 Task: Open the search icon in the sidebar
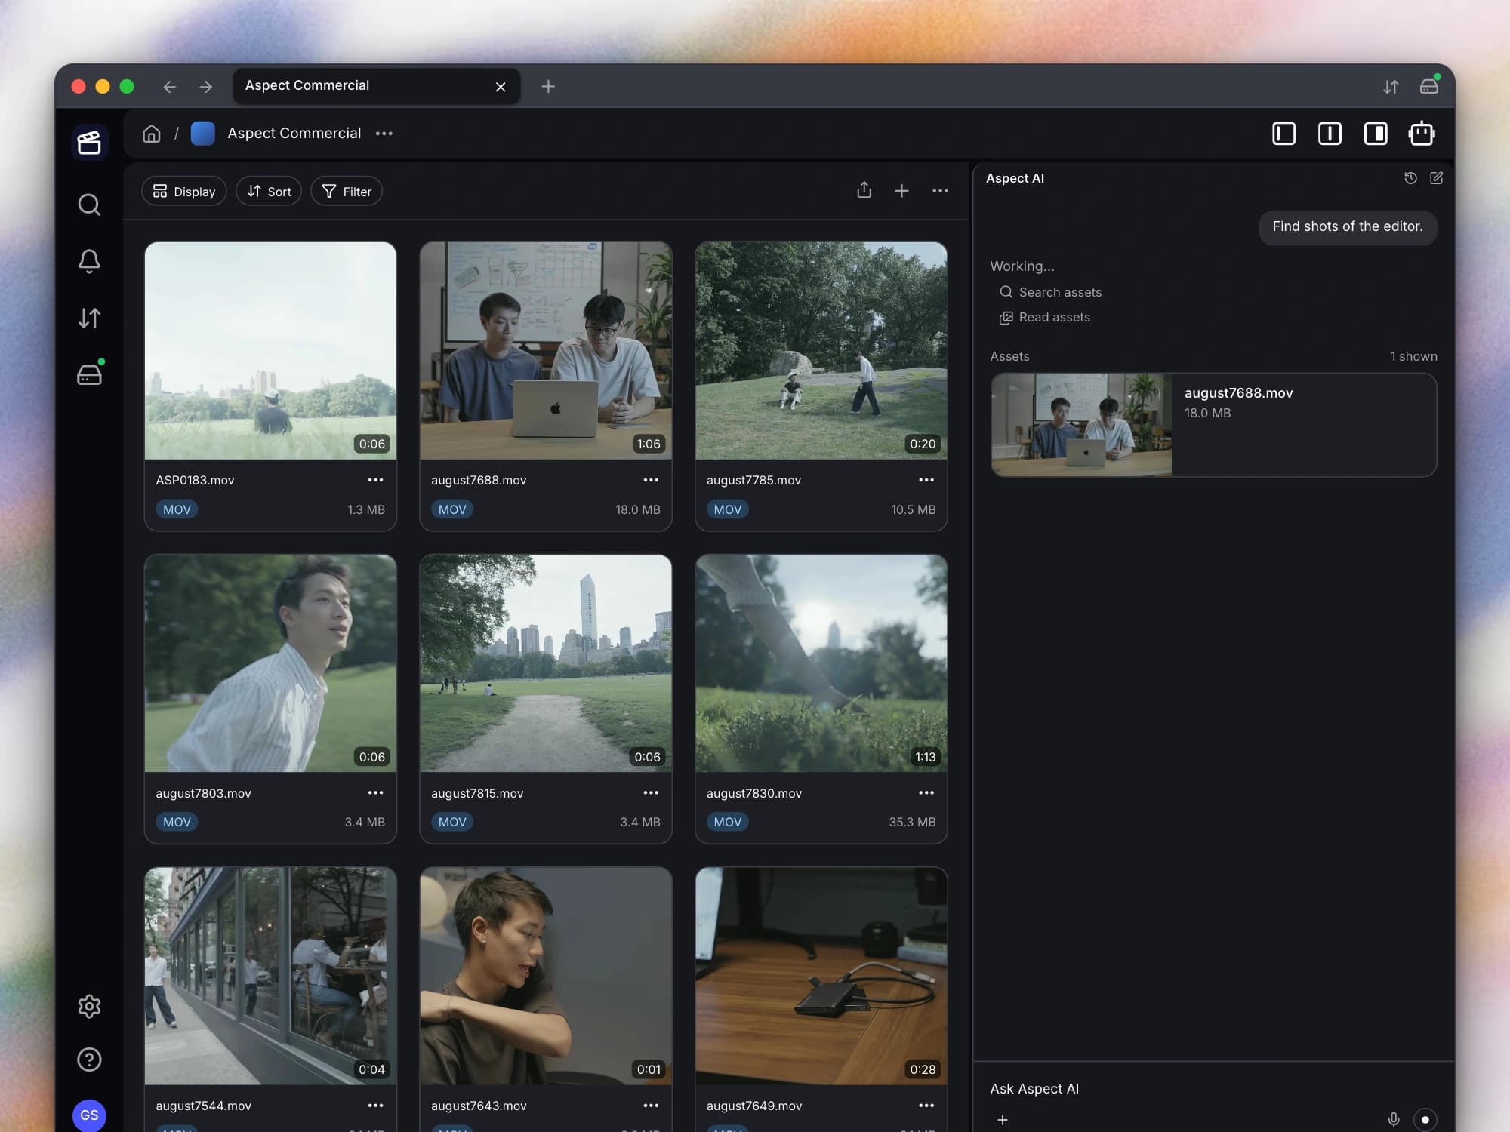point(89,205)
